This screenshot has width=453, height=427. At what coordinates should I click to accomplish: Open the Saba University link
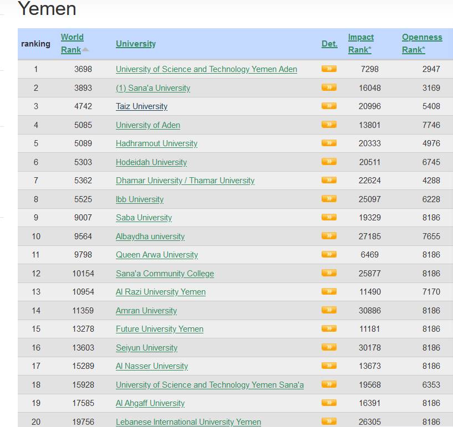click(x=144, y=218)
